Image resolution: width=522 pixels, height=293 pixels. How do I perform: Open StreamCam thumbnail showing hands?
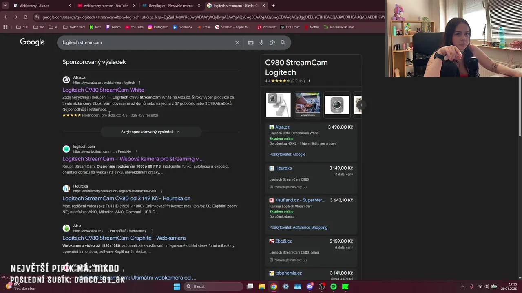(307, 105)
